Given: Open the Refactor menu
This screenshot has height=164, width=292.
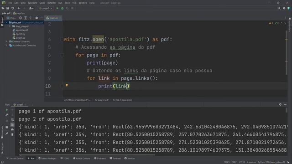Looking at the screenshot, I should (x=52, y=3).
